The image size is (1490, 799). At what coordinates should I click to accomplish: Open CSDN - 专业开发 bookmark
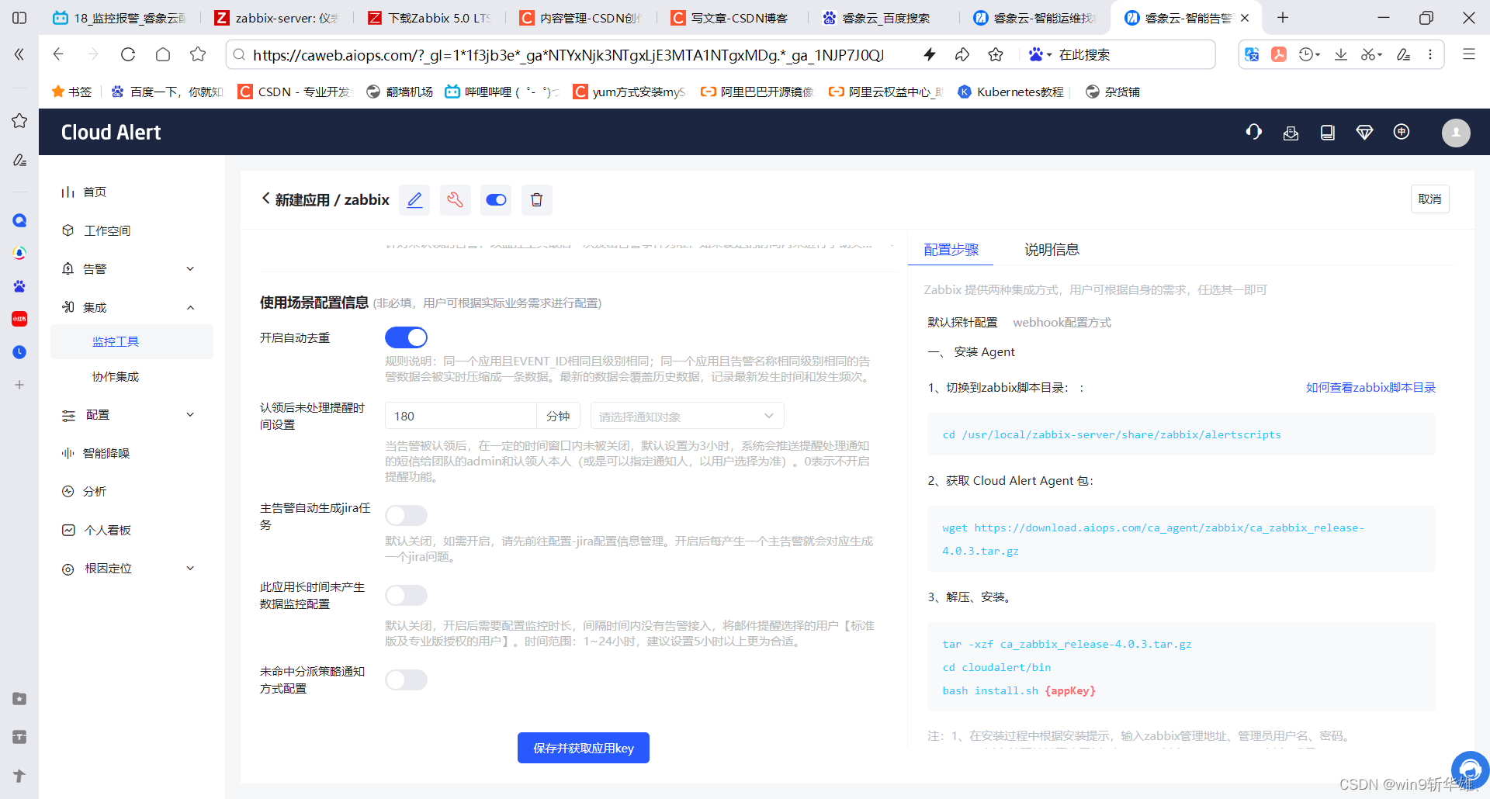295,92
